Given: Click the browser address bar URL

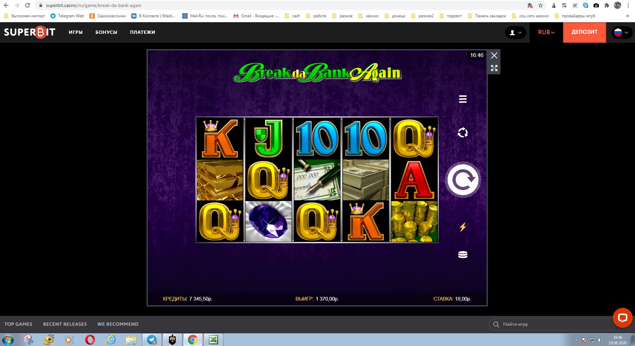Looking at the screenshot, I should click(94, 5).
